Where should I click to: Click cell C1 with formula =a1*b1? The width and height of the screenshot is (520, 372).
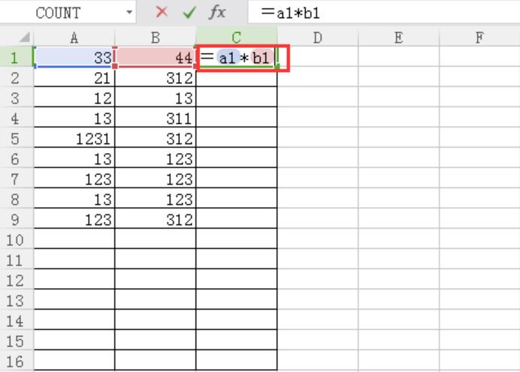(x=237, y=56)
